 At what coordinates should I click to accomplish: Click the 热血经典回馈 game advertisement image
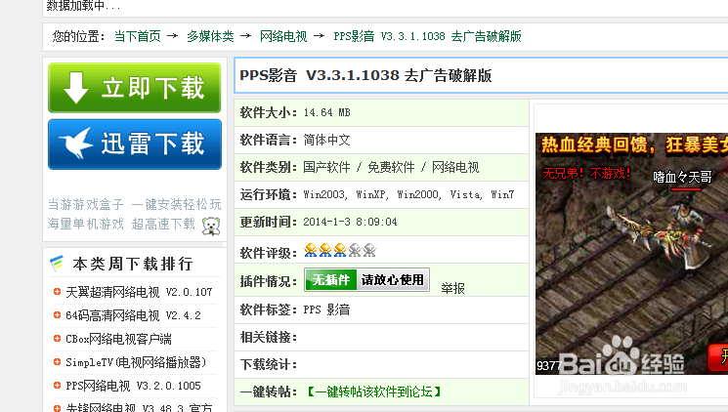[631, 254]
